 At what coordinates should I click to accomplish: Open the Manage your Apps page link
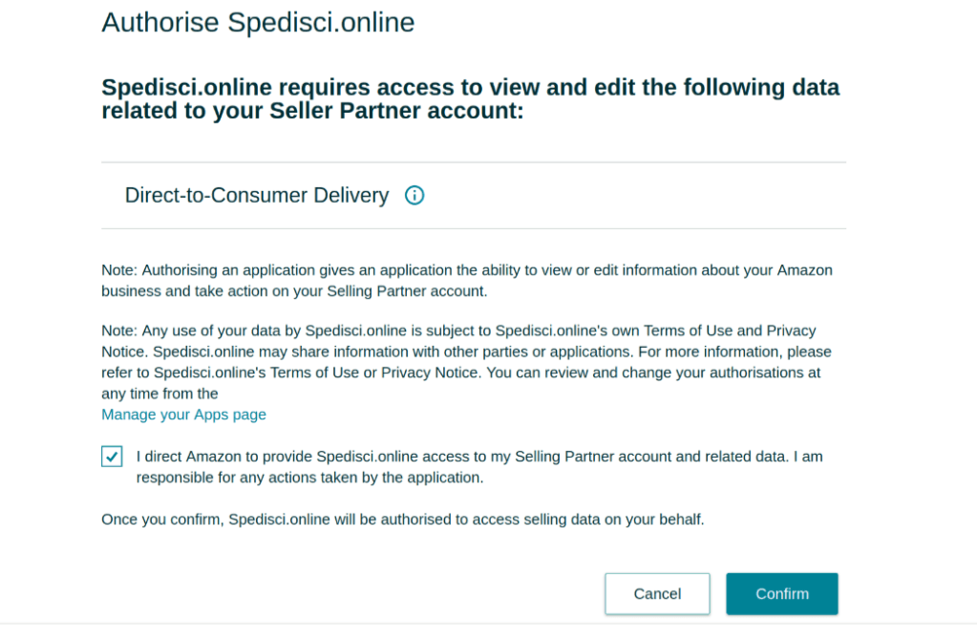pyautogui.click(x=183, y=415)
